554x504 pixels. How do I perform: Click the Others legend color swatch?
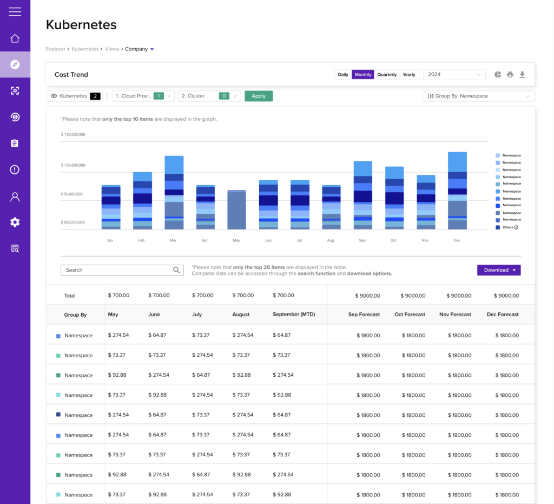(x=498, y=227)
